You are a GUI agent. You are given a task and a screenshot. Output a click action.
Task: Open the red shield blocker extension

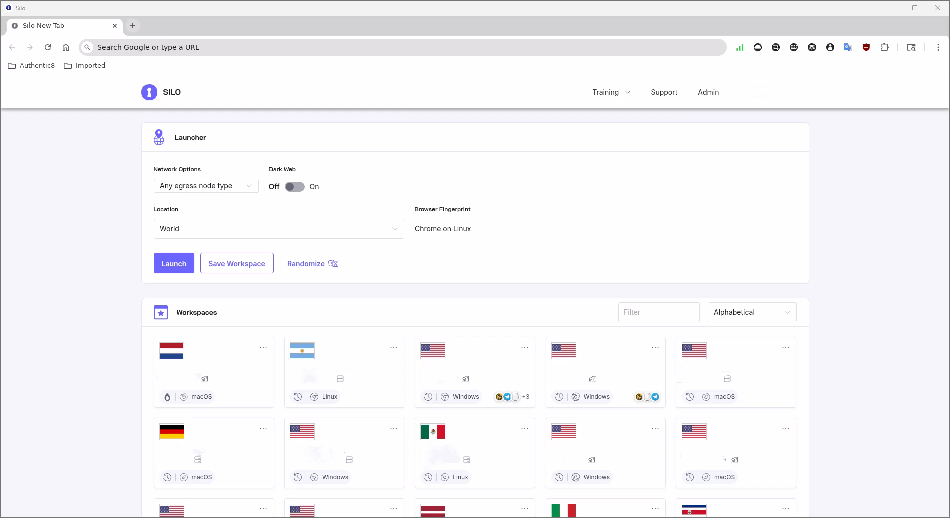click(x=866, y=47)
